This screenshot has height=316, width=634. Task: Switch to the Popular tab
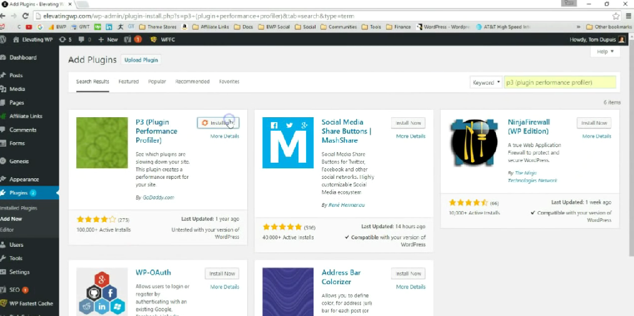(157, 82)
